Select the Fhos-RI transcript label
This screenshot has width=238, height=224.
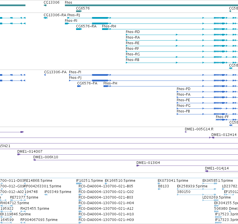(x=71, y=21)
